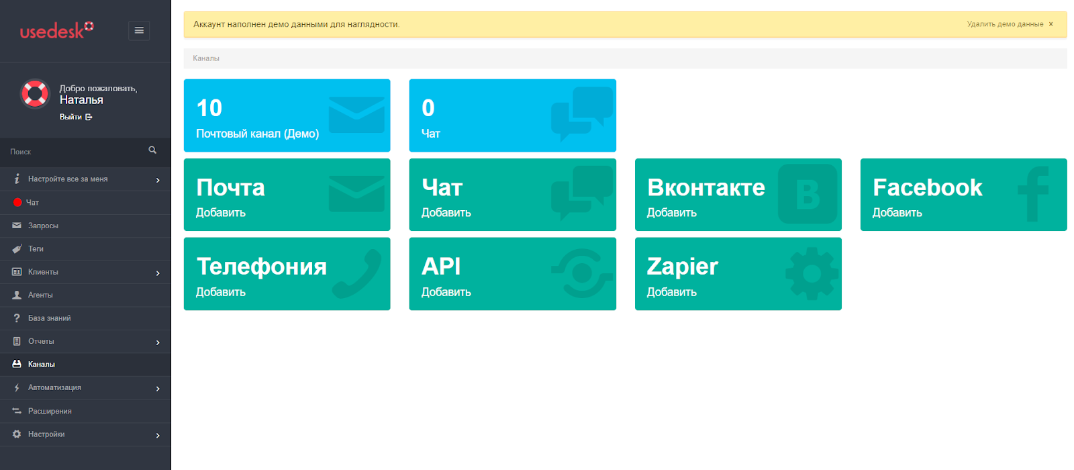Open Запросы in the sidebar
Image resolution: width=1074 pixels, height=470 pixels.
(85, 226)
